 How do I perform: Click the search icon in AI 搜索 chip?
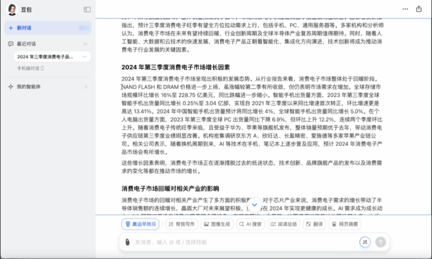(241, 224)
